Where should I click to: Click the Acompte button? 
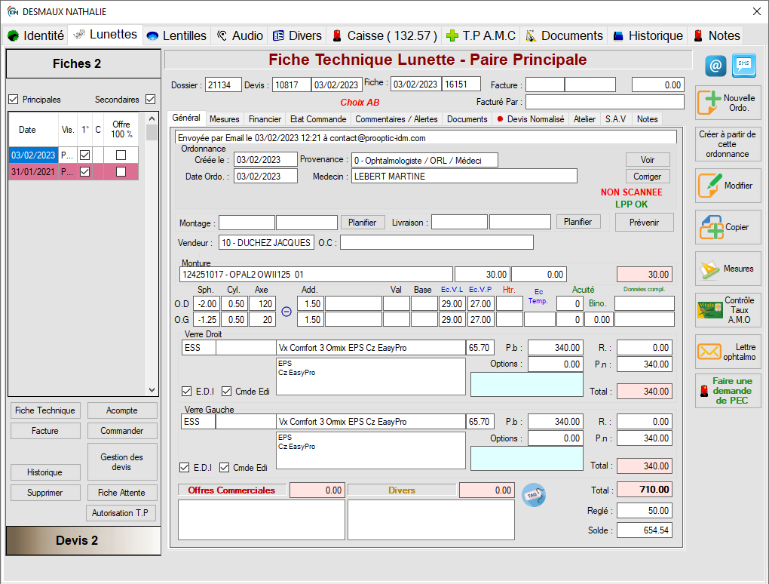point(122,410)
